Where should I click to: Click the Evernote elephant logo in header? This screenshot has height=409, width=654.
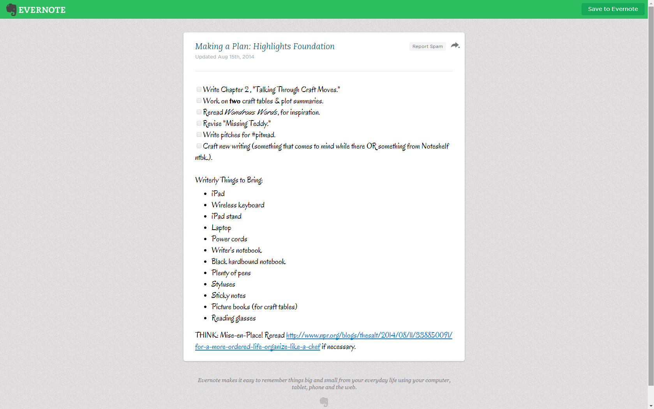tap(11, 9)
